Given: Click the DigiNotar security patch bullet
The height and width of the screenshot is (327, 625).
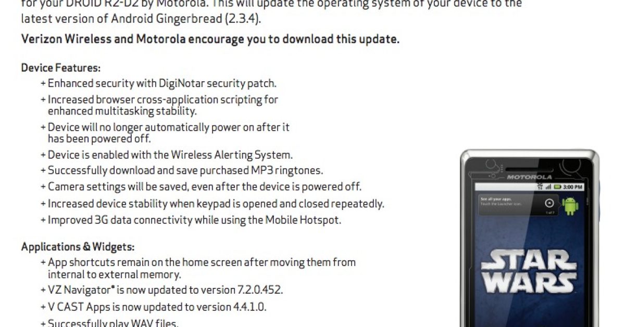Looking at the screenshot, I should pos(158,83).
